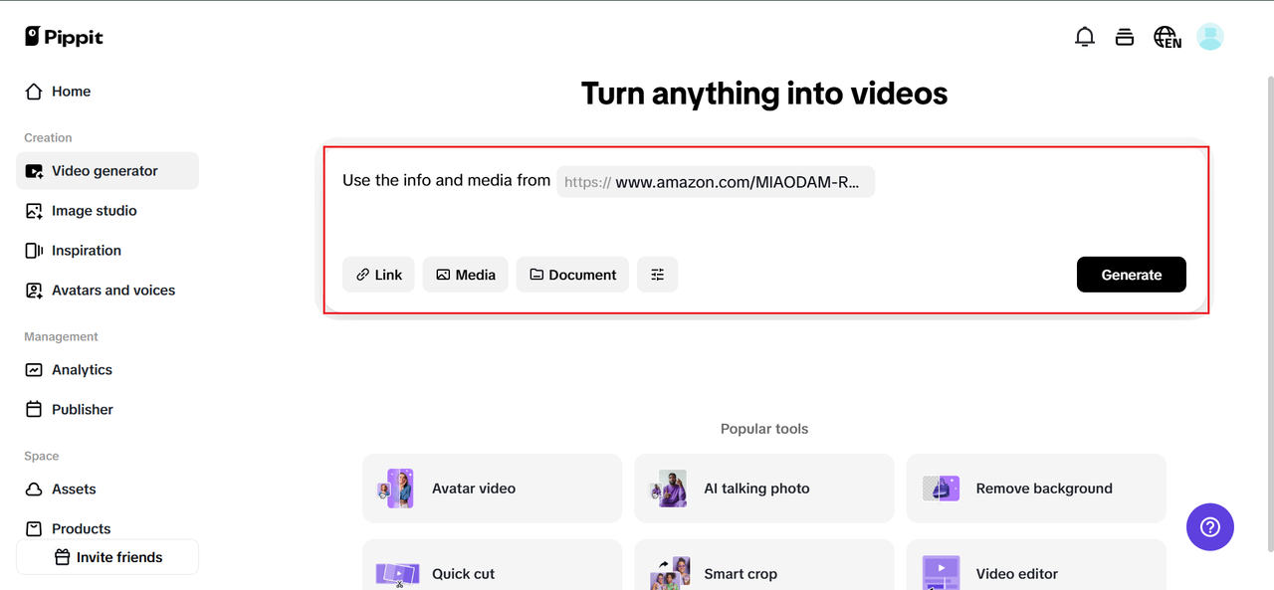Click the Invite friends button

[x=107, y=557]
